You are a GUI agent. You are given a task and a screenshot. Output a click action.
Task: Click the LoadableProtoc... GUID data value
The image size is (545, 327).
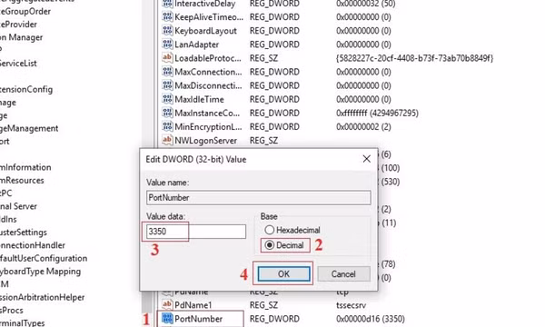415,58
